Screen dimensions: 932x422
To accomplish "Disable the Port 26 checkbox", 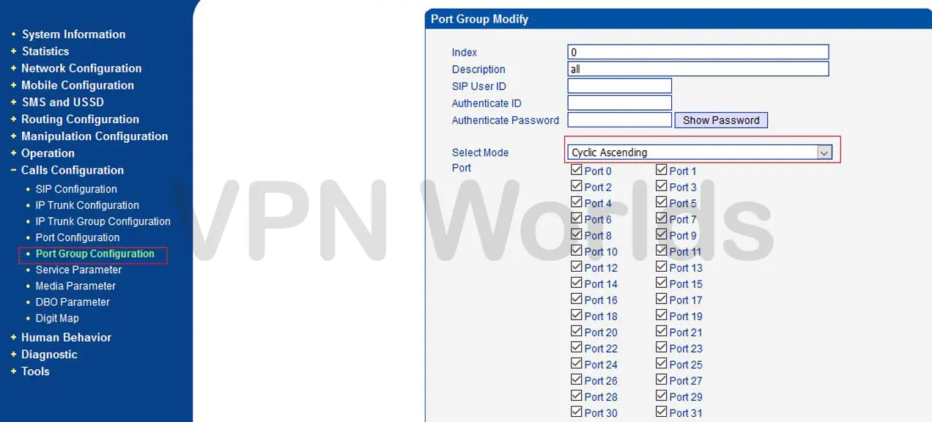I will [577, 379].
